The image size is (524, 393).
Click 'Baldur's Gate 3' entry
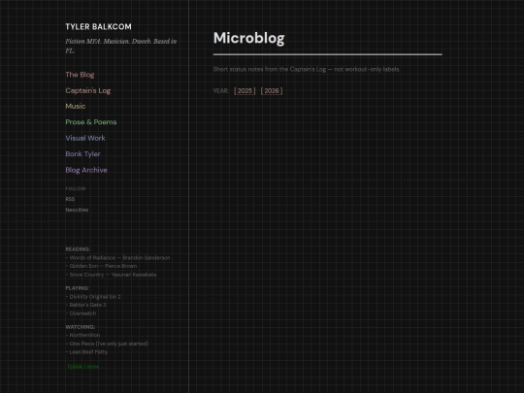click(x=86, y=305)
